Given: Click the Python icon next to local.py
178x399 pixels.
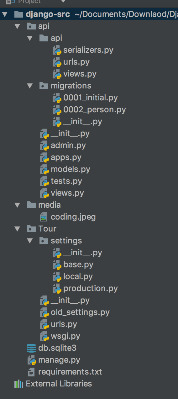Looking at the screenshot, I should point(57,277).
